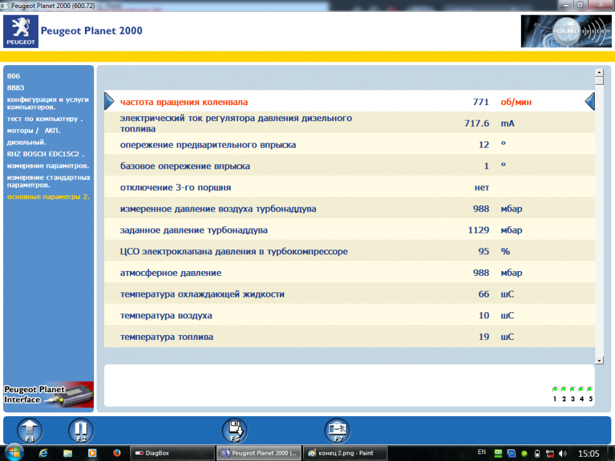This screenshot has width=615, height=461.
Task: Click 'измерение параметров.' in the left panel
Action: pos(48,166)
